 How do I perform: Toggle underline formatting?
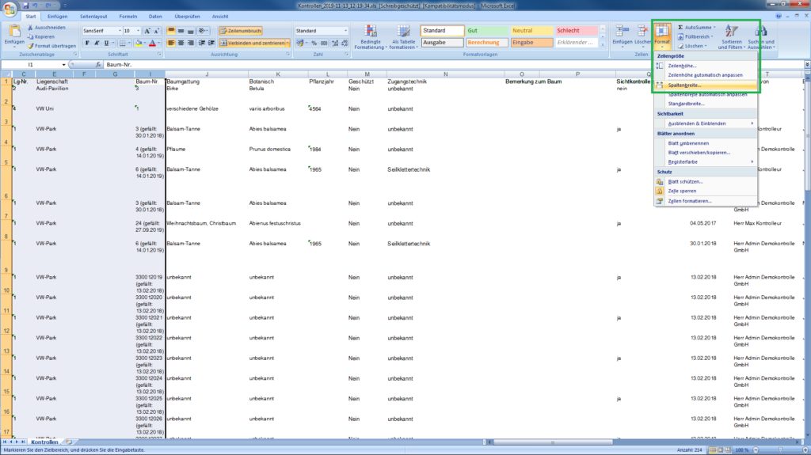(105, 43)
